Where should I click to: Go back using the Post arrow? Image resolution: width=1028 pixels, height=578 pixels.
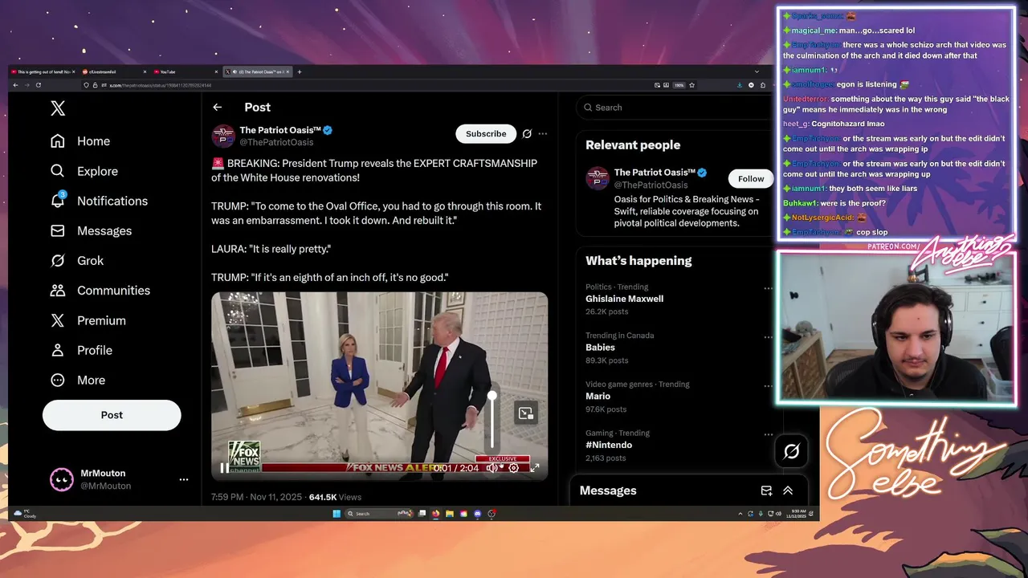coord(217,107)
